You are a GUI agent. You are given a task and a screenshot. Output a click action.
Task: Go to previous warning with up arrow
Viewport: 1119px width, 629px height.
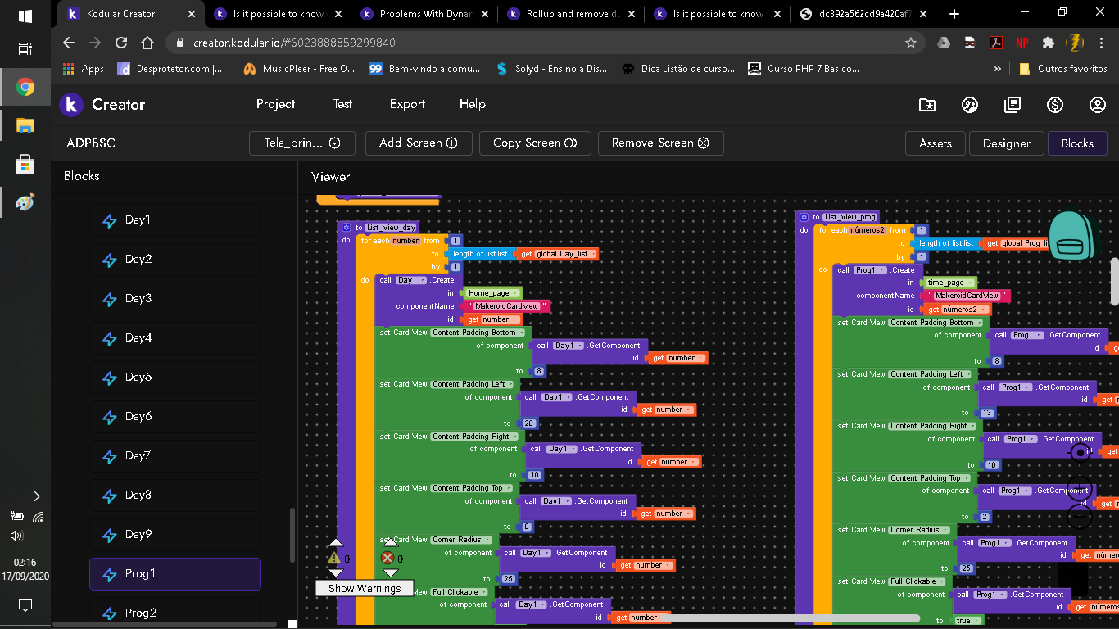pos(336,542)
